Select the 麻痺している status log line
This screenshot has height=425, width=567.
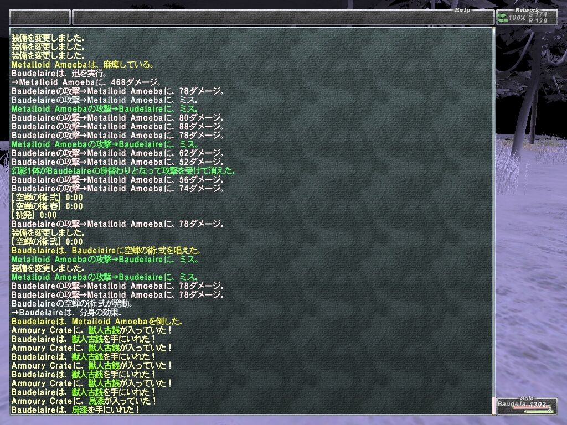[x=82, y=65]
